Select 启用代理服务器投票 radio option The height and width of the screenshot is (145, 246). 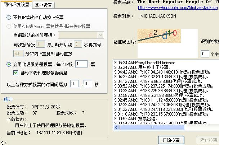point(9,65)
